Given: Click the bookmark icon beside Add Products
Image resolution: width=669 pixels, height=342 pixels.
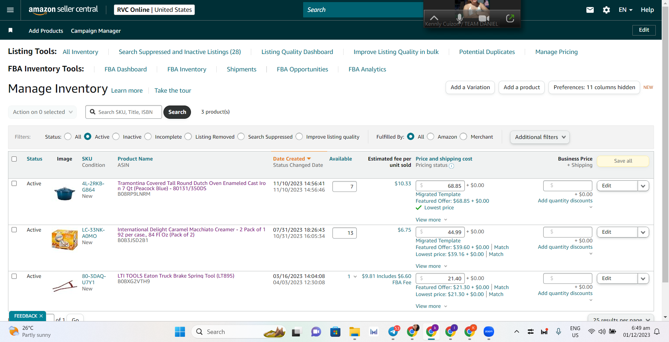Looking at the screenshot, I should (10, 30).
